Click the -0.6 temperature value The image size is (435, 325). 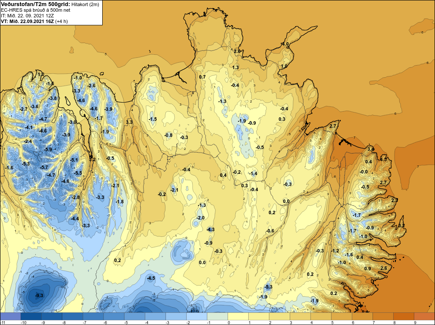270,231
